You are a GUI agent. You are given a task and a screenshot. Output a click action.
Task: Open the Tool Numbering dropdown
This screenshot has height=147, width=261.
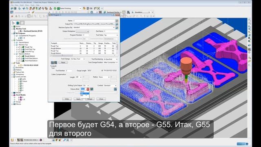tap(111, 59)
